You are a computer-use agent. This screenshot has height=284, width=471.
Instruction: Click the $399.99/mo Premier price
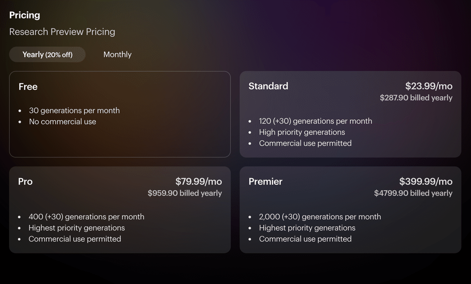pyautogui.click(x=426, y=181)
